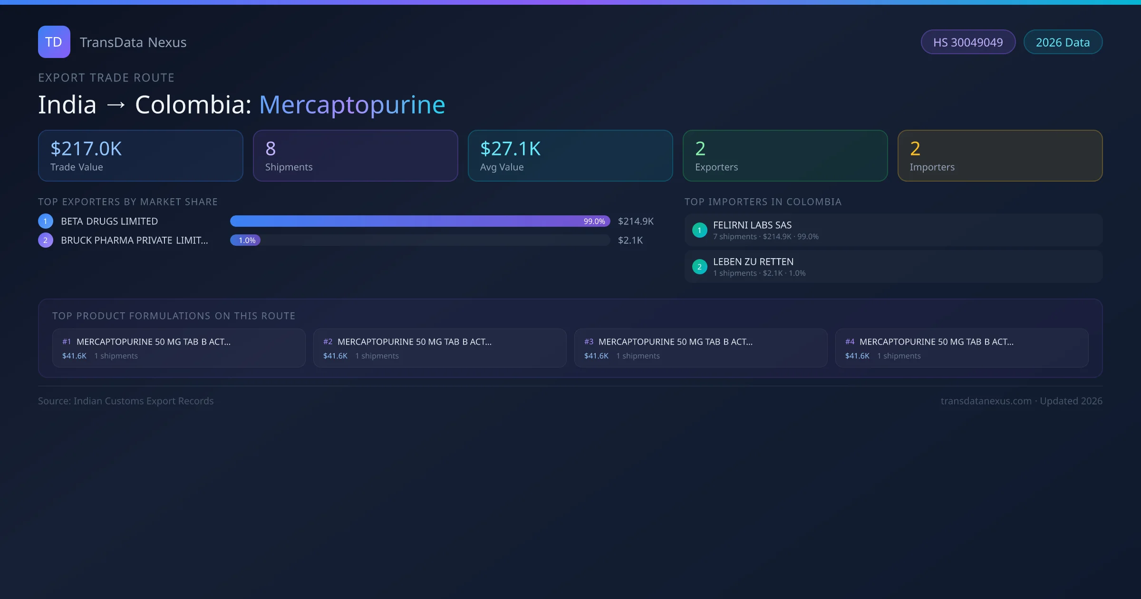Click the 1.0% market share bar
The image size is (1141, 599).
tap(245, 240)
